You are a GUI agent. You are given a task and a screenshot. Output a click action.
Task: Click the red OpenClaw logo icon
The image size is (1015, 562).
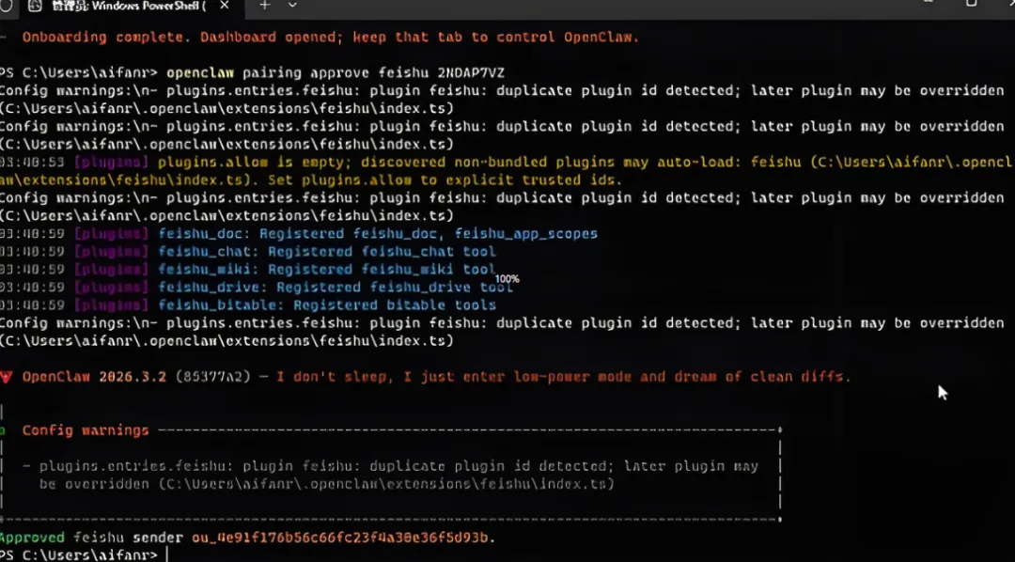(x=6, y=376)
